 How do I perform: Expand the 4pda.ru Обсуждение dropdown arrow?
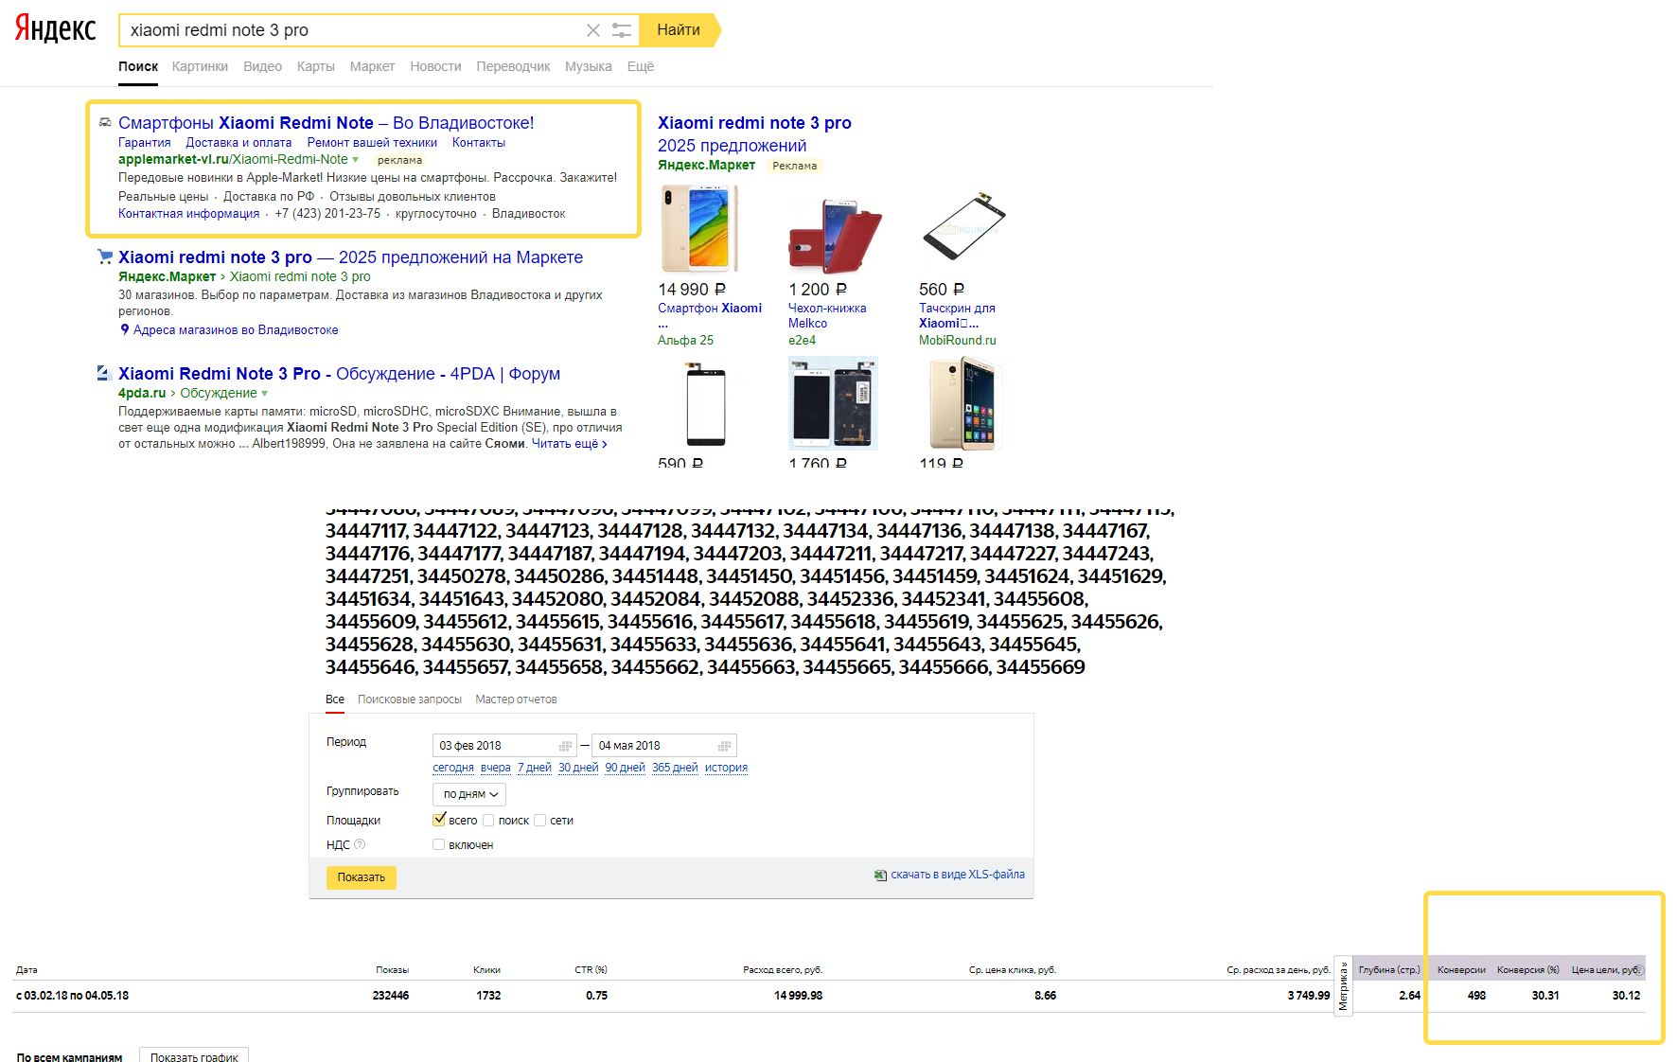coord(264,394)
